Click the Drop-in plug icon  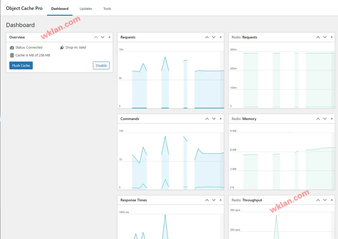pyautogui.click(x=62, y=48)
